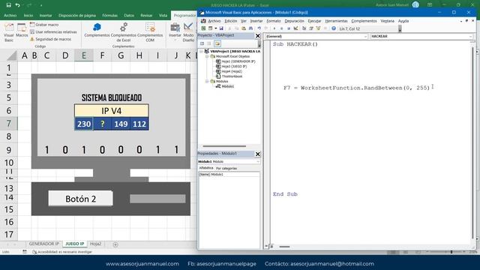Switch to GENERADOR IP sheet tab

click(43, 244)
